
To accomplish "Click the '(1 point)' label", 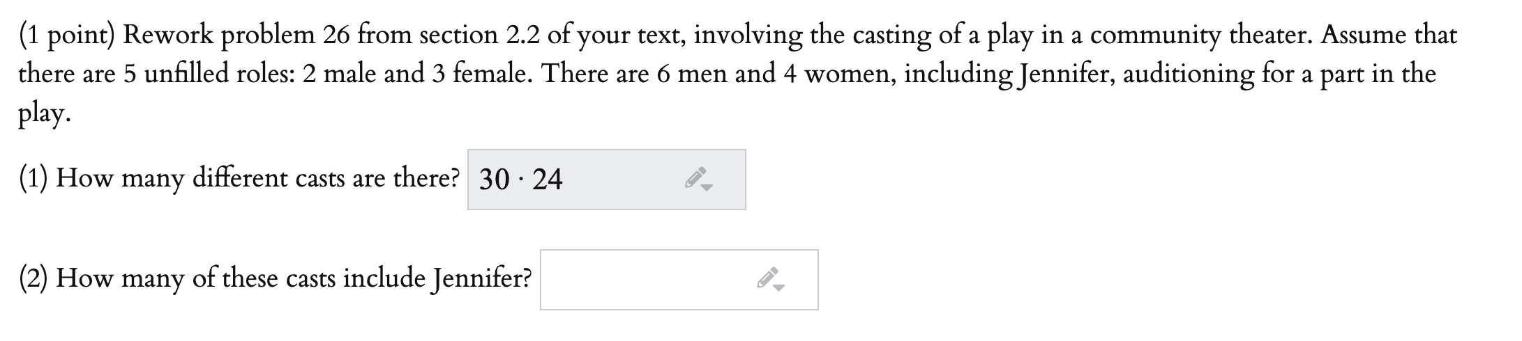I will 67,35.
